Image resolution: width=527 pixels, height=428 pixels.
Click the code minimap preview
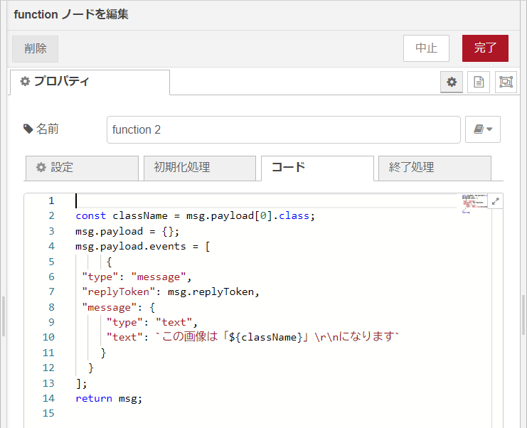(x=474, y=203)
